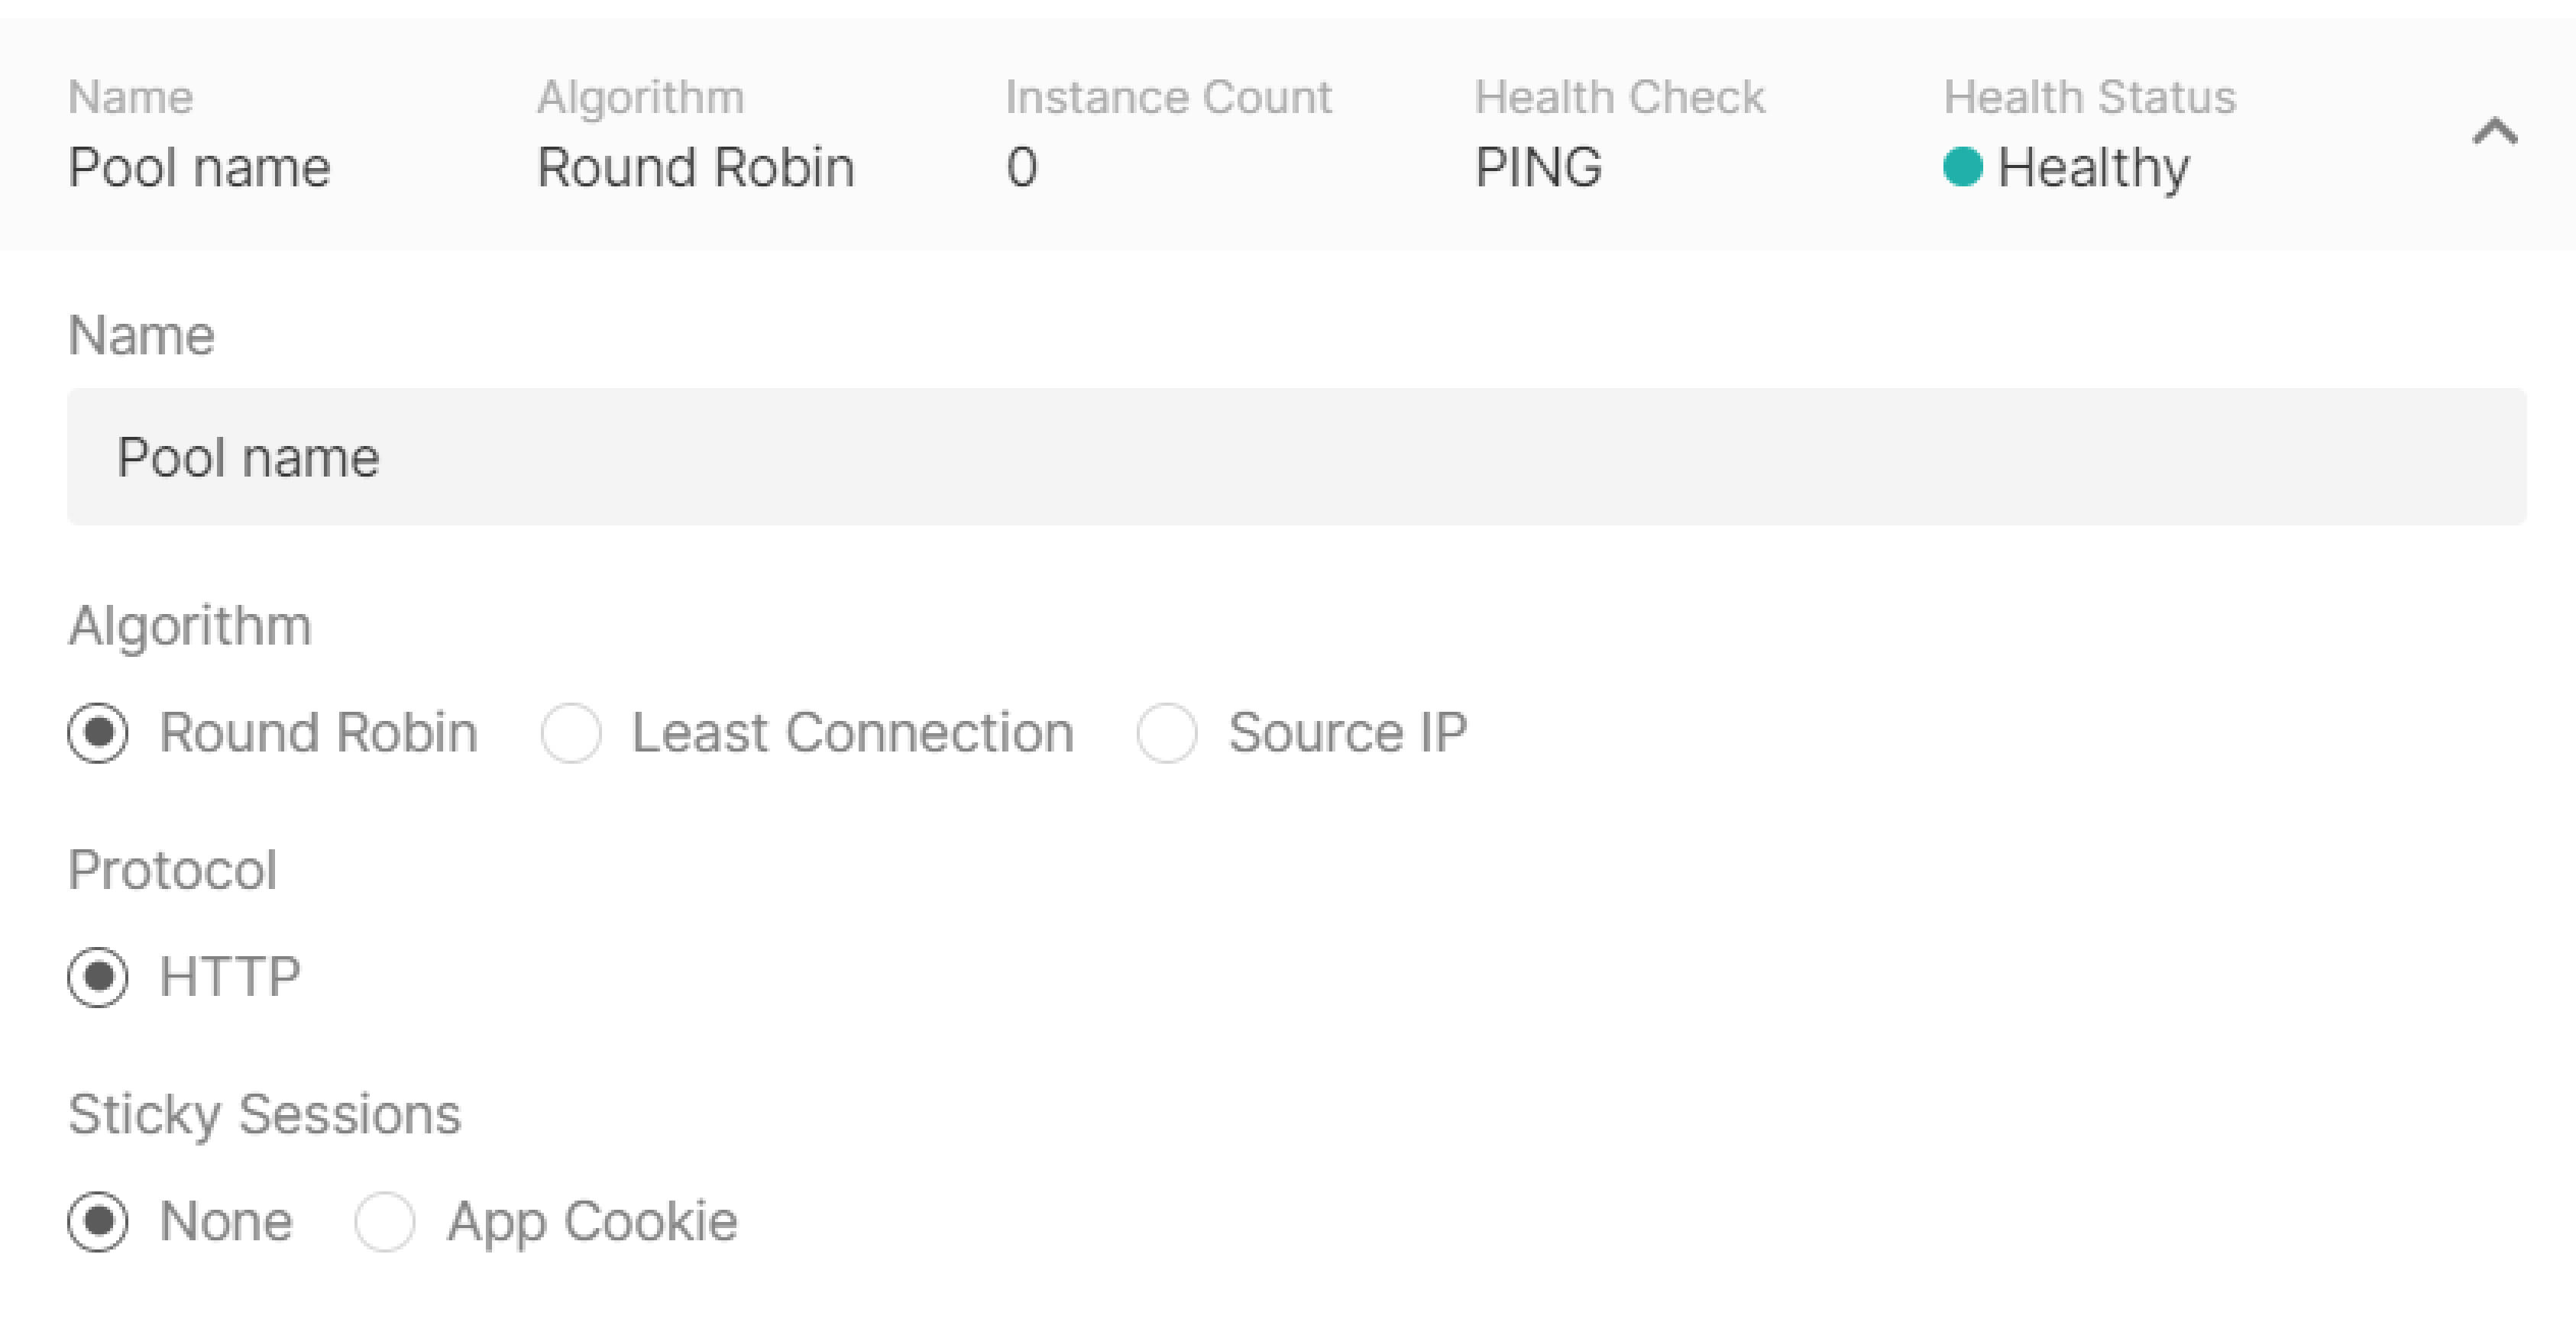Select Source IP algorithm option
Viewport: 2576px width, 1335px height.
pos(1167,733)
